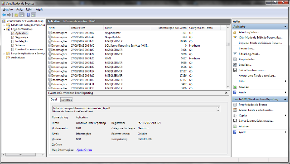Click Abrir Log Salvo action

(249, 32)
